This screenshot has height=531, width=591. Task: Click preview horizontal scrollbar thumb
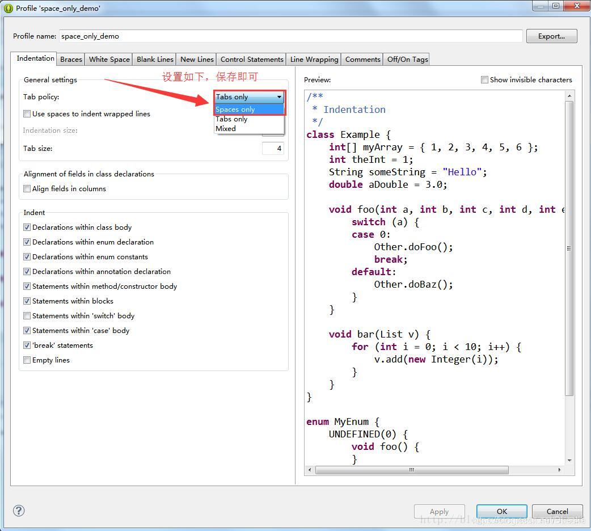[412, 470]
